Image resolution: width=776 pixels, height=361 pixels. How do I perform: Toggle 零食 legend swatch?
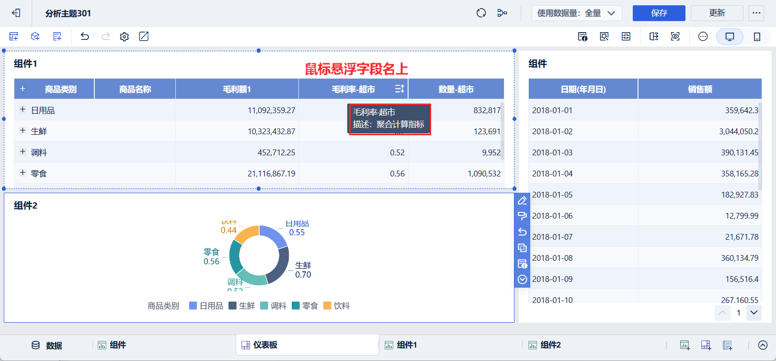(x=296, y=306)
